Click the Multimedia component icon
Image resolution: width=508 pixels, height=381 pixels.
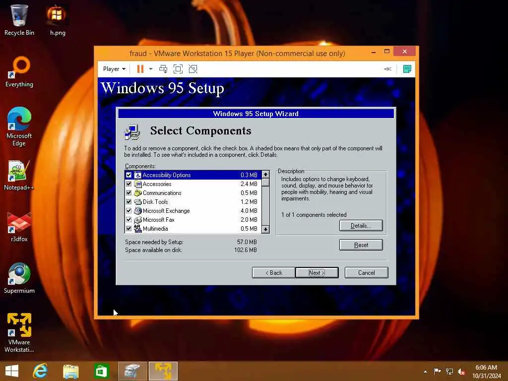[x=138, y=228]
